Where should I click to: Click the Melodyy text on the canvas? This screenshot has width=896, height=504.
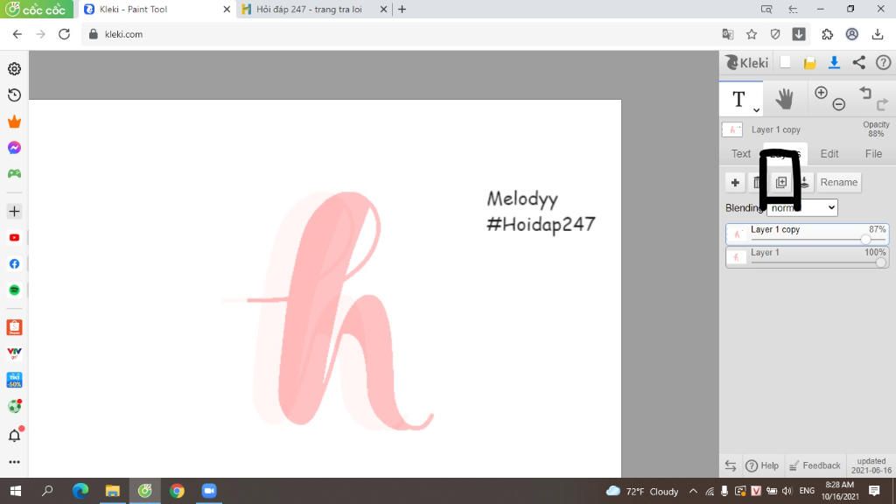tap(522, 199)
